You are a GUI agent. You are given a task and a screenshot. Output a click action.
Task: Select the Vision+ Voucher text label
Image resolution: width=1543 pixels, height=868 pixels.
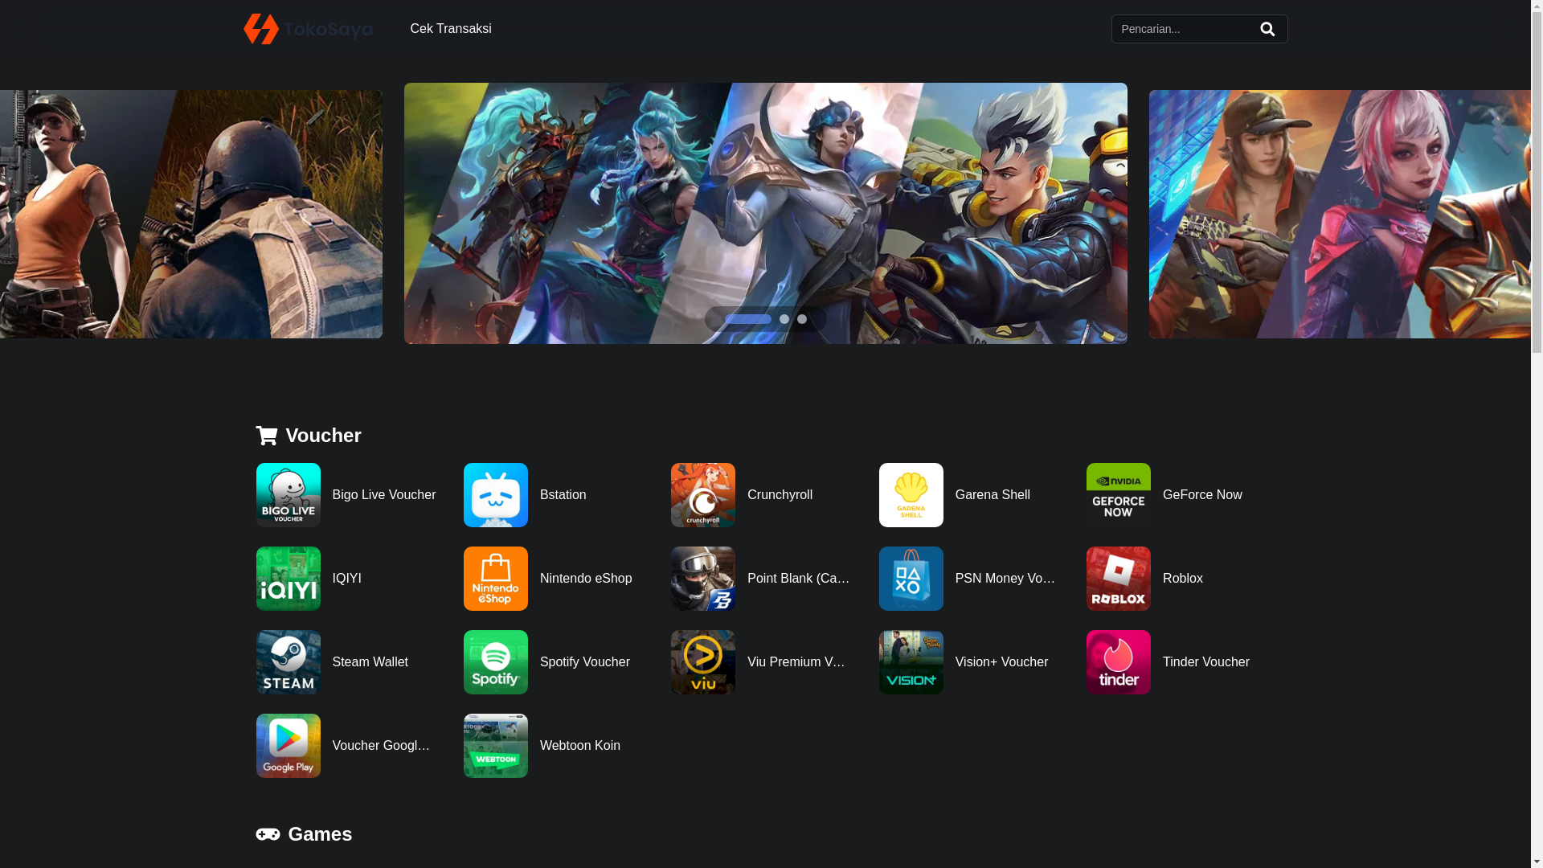[x=1002, y=662]
